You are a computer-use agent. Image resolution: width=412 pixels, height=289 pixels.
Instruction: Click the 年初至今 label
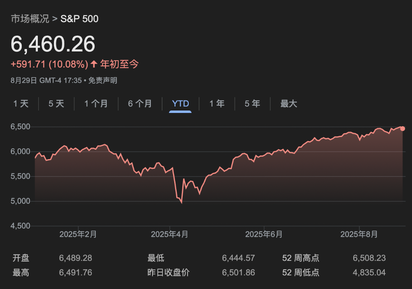click(119, 64)
